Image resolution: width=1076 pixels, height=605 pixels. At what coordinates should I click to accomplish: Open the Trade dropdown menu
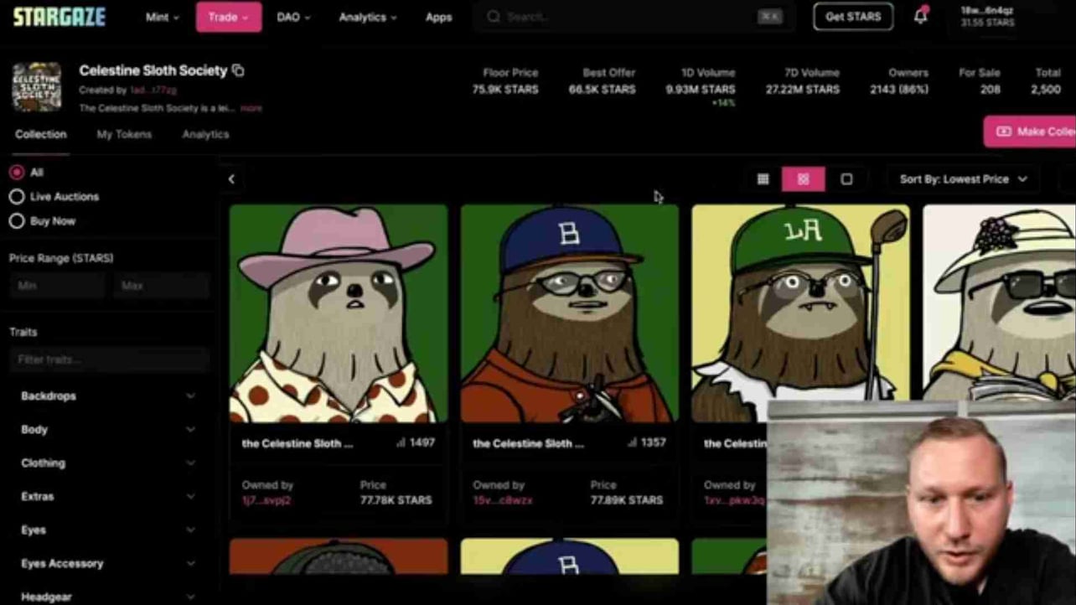pyautogui.click(x=229, y=17)
